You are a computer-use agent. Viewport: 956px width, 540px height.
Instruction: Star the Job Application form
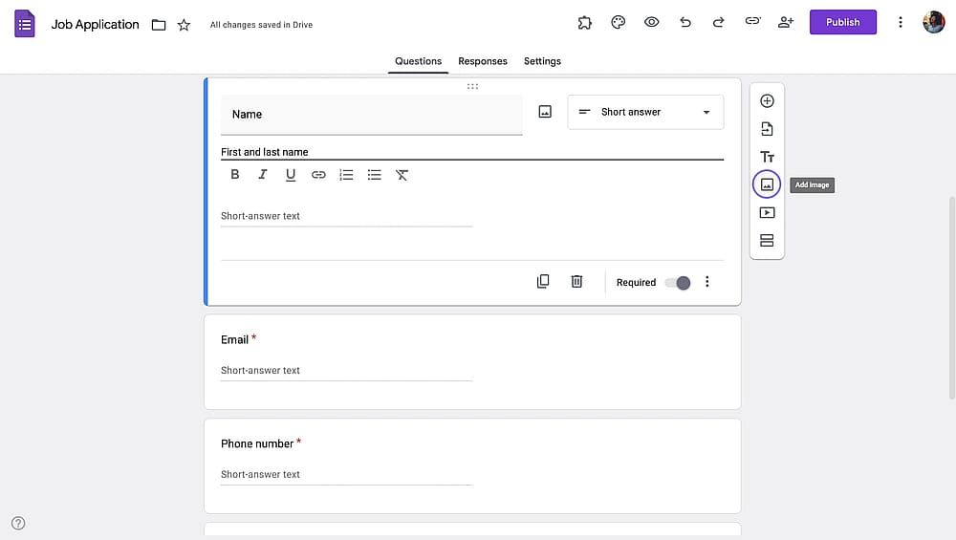pos(184,25)
